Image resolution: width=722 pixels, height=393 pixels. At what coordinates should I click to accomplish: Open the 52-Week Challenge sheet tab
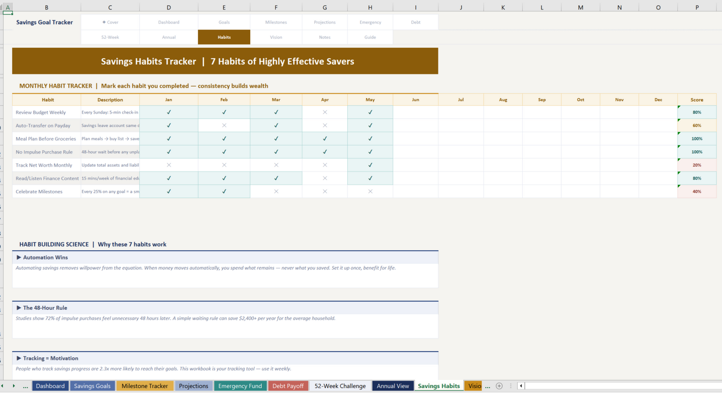pyautogui.click(x=340, y=386)
